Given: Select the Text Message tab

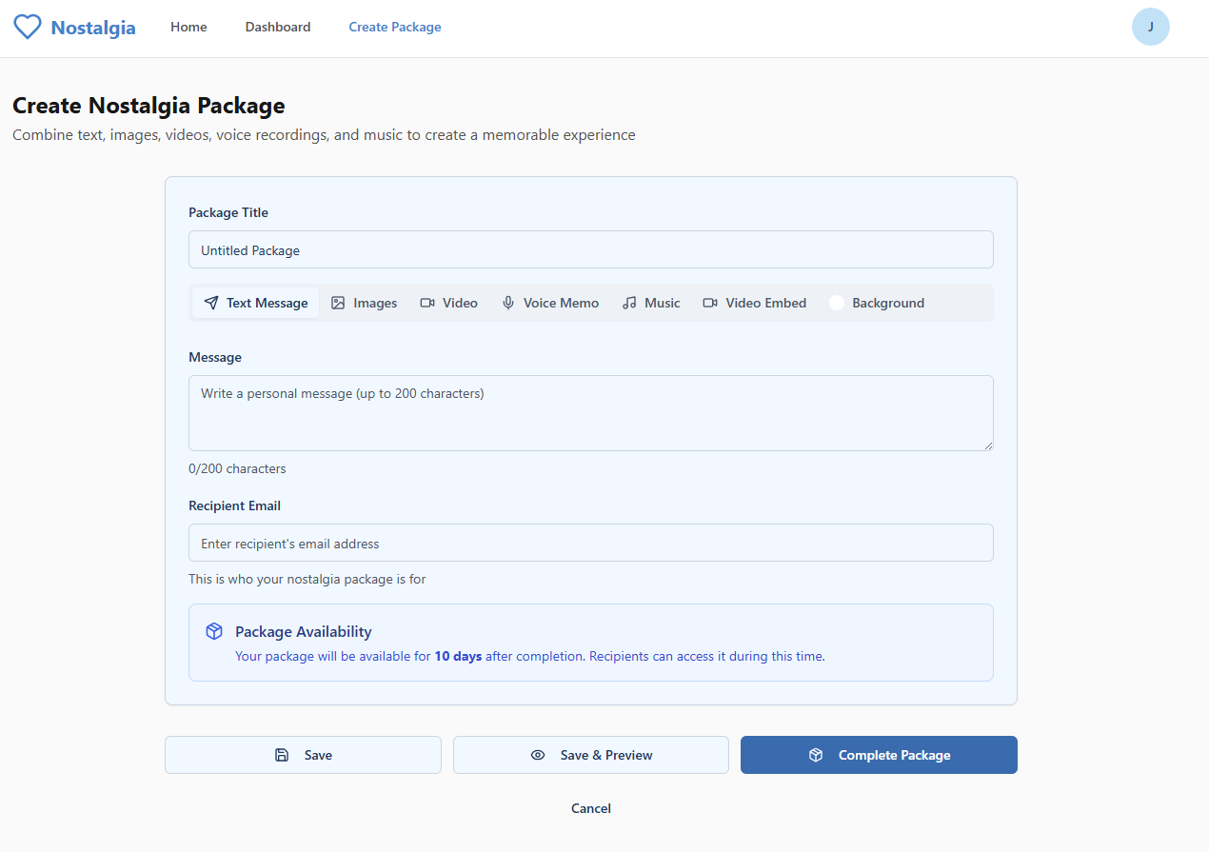Looking at the screenshot, I should click(x=256, y=303).
